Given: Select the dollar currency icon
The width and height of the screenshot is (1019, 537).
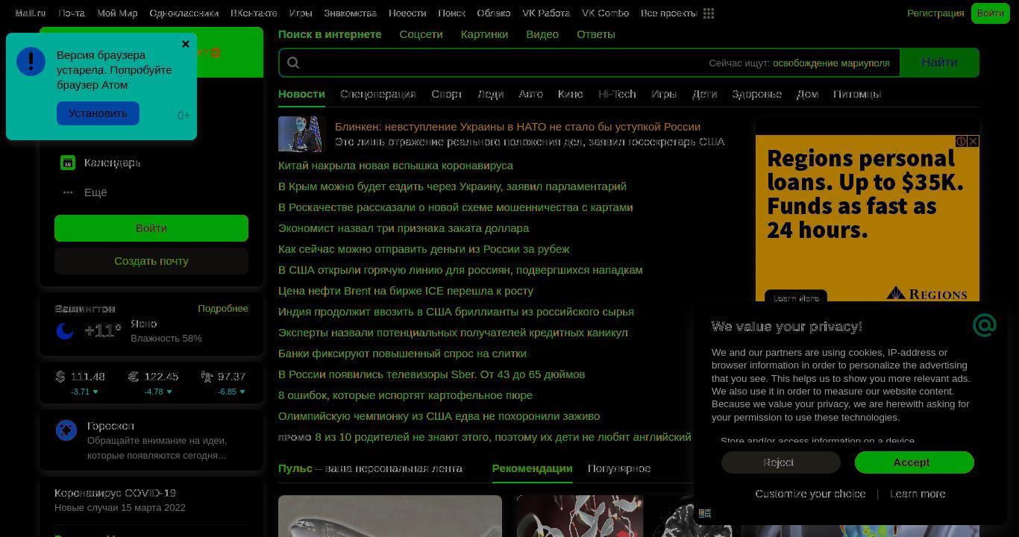Looking at the screenshot, I should coord(60,377).
